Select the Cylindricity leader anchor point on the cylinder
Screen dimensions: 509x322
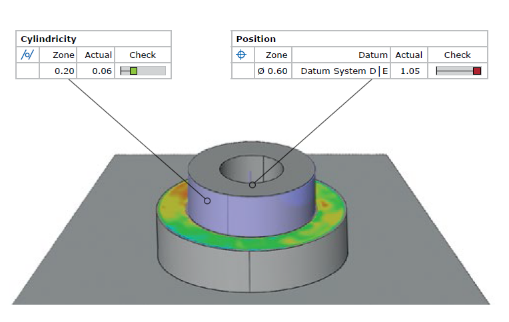coord(207,200)
